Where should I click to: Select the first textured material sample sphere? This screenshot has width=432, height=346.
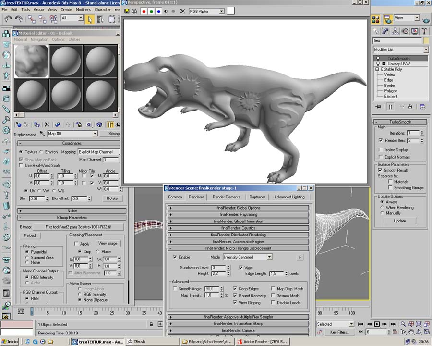coord(31,61)
